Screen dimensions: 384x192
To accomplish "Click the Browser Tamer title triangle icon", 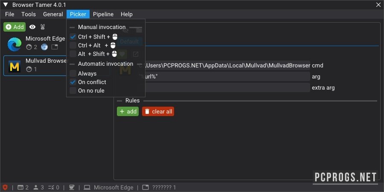I will [x=6, y=5].
